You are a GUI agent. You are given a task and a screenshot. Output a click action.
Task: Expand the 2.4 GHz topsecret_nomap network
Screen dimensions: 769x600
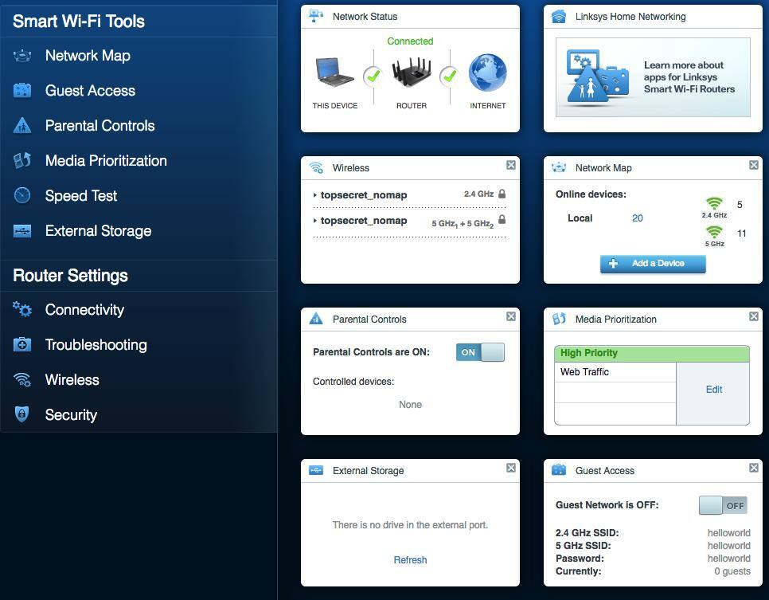coord(363,195)
